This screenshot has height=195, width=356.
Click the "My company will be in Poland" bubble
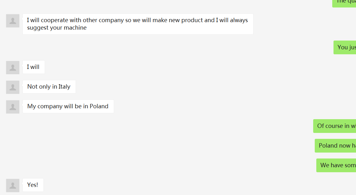coord(68,106)
